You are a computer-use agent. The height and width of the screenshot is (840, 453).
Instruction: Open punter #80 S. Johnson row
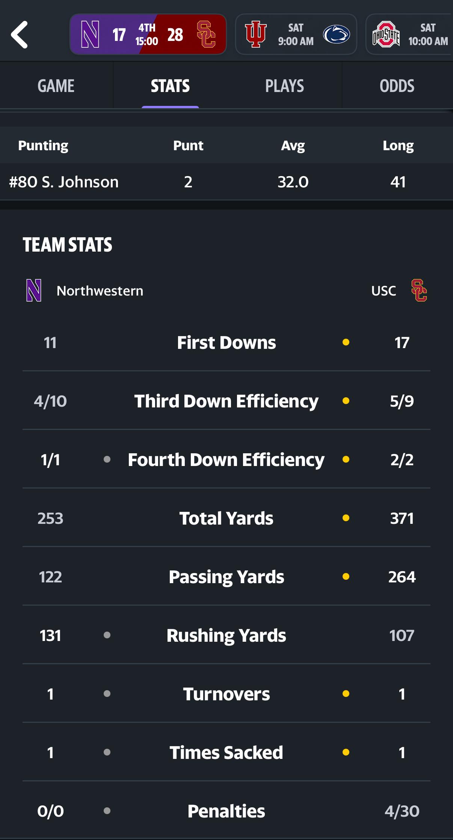[64, 182]
